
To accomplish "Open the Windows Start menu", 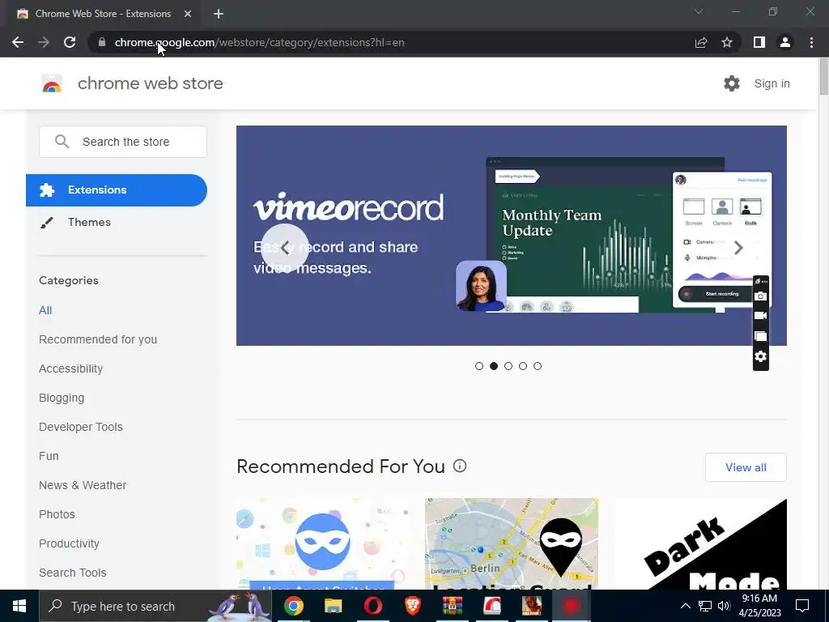I will click(19, 606).
